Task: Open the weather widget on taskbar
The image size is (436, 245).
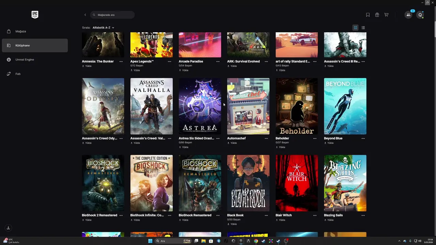Action: [12, 241]
